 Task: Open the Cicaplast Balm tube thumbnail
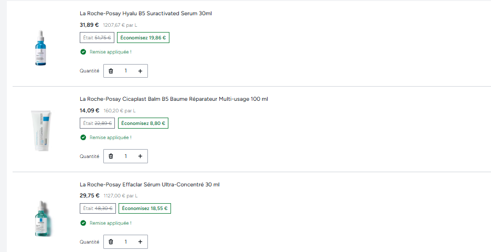[41, 130]
